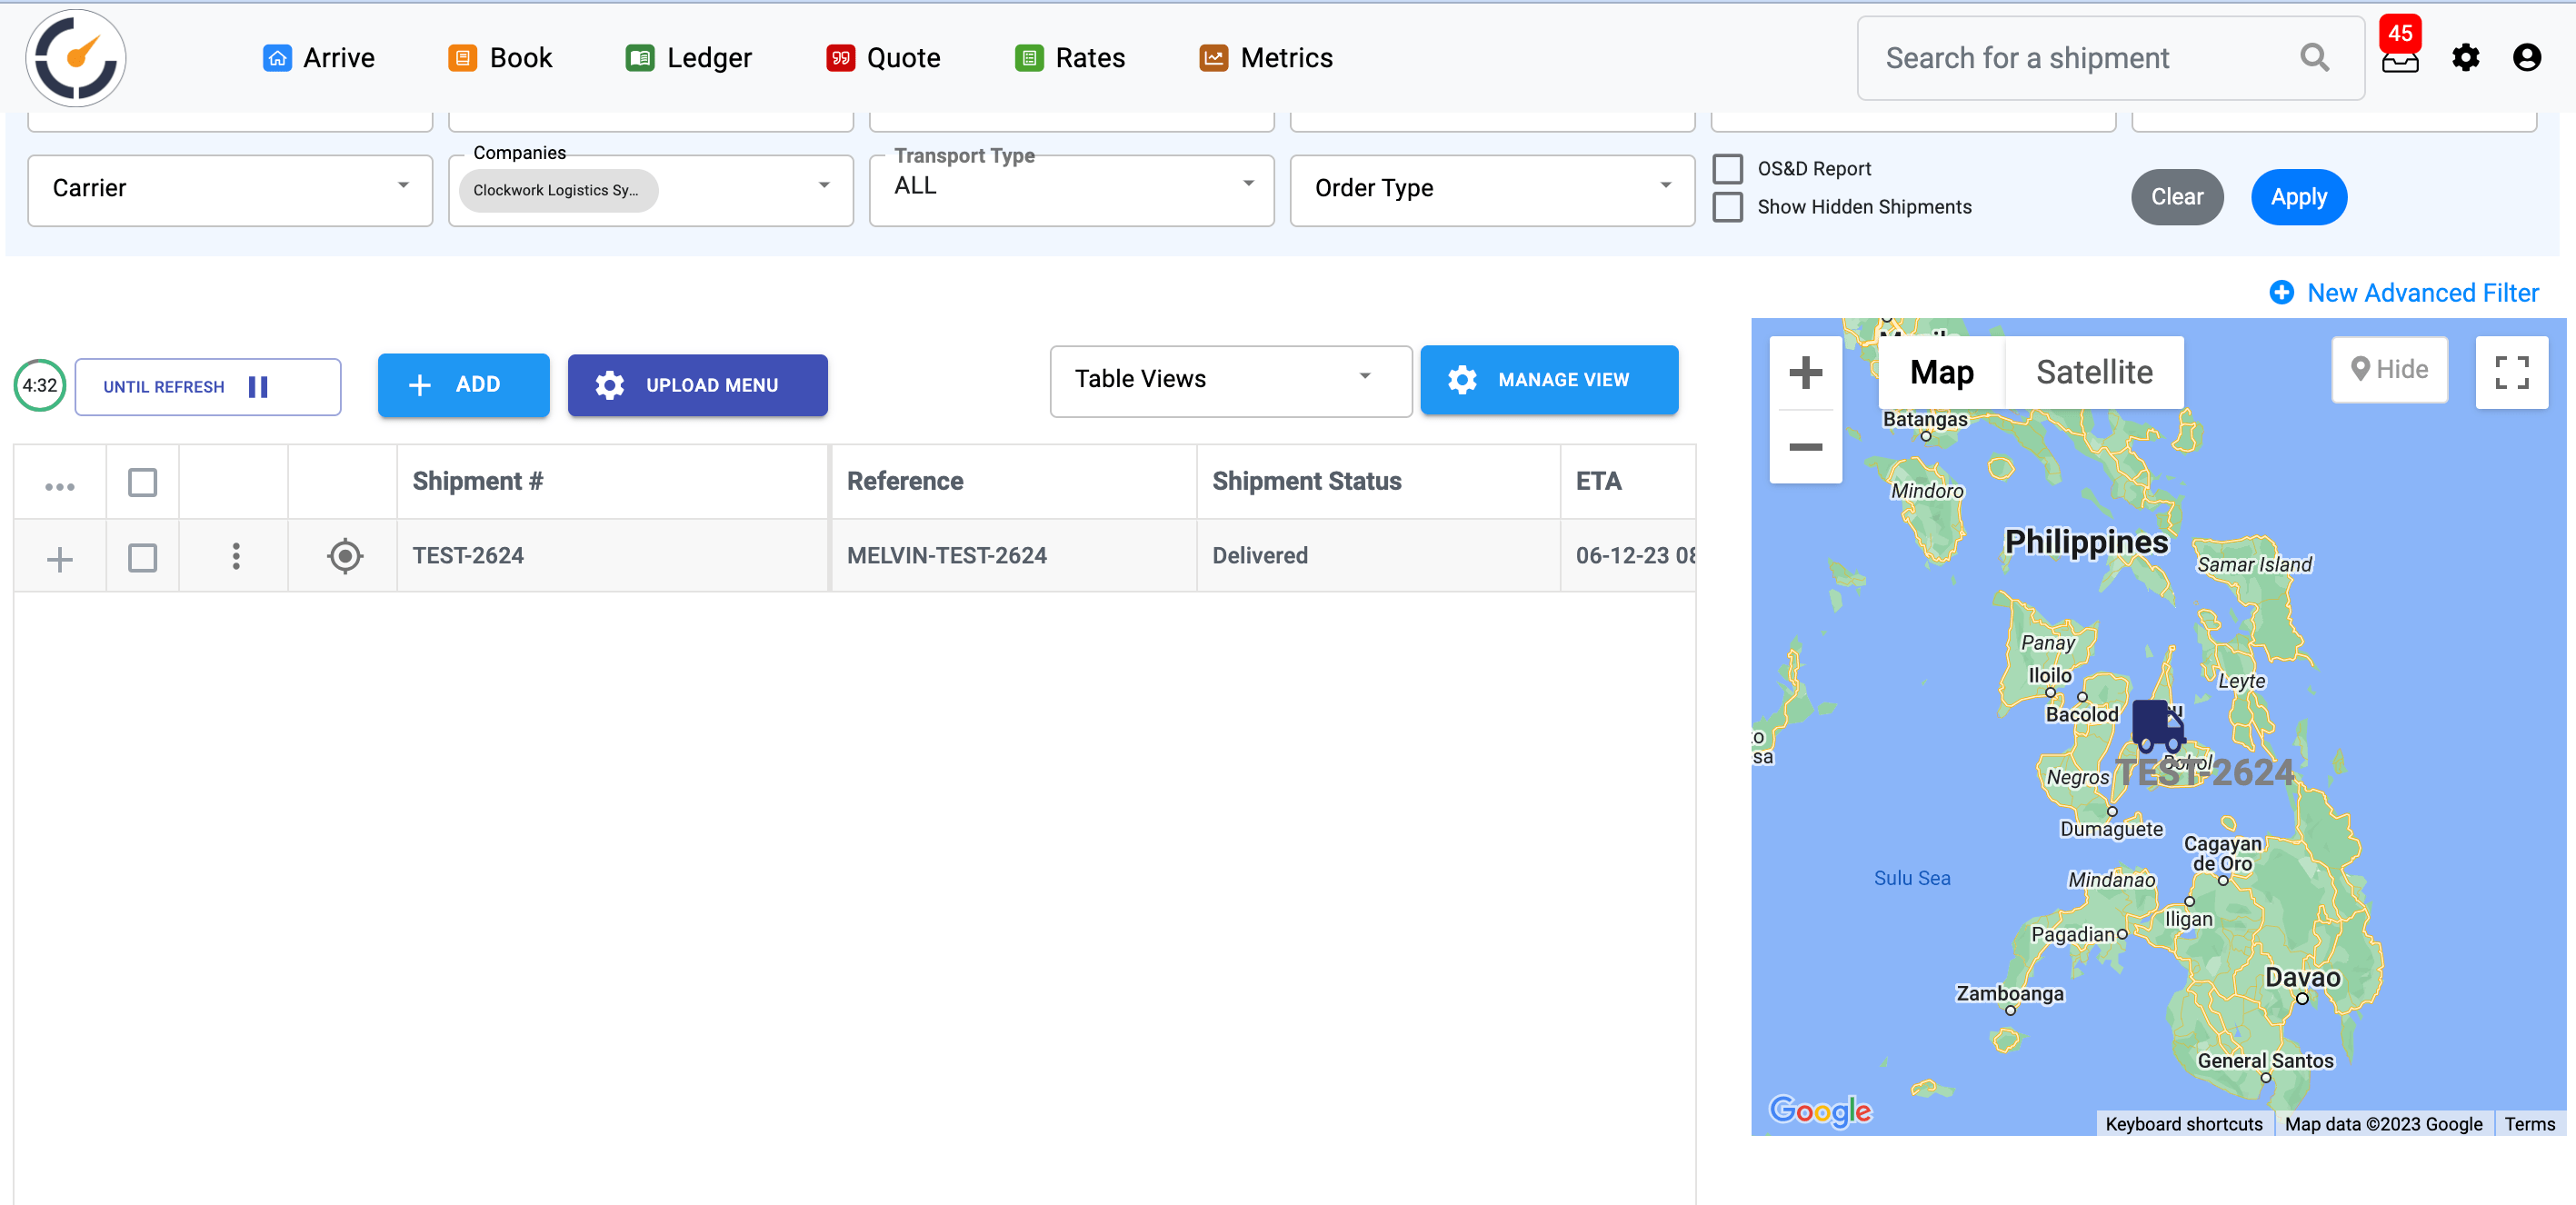Open the Book section
Viewport: 2576px width, 1205px height.
click(504, 57)
